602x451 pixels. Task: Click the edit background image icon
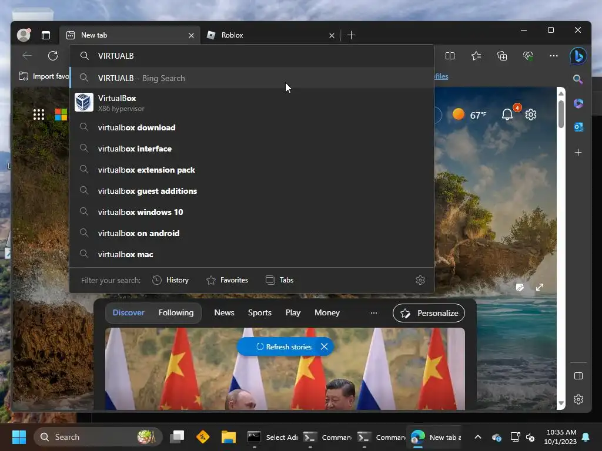click(x=520, y=287)
